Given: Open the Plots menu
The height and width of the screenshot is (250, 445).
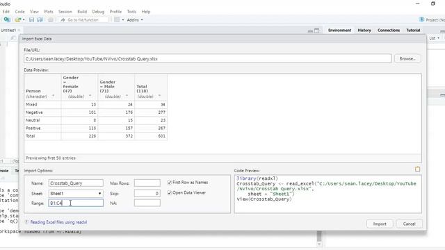Looking at the screenshot, I should tap(49, 12).
